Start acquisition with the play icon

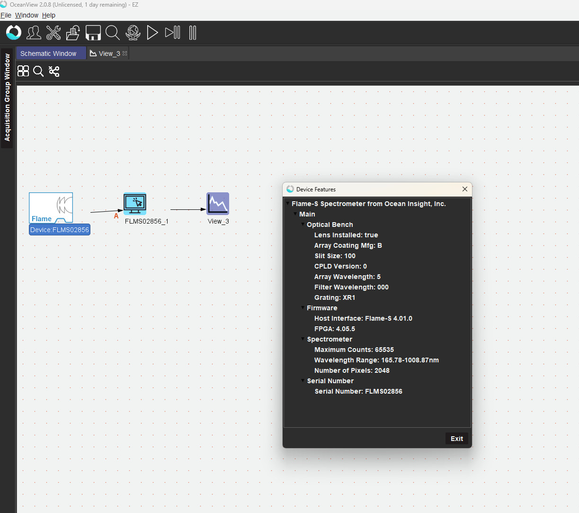(152, 33)
